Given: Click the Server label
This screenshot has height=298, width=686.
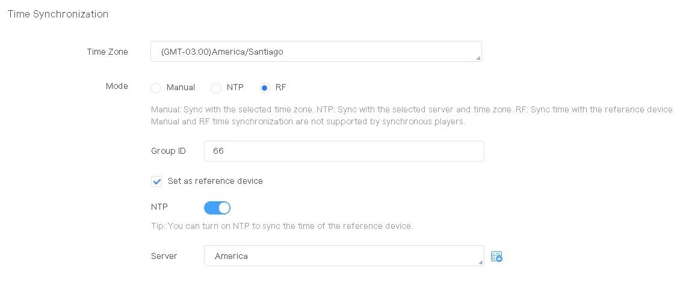Looking at the screenshot, I should pyautogui.click(x=164, y=256).
